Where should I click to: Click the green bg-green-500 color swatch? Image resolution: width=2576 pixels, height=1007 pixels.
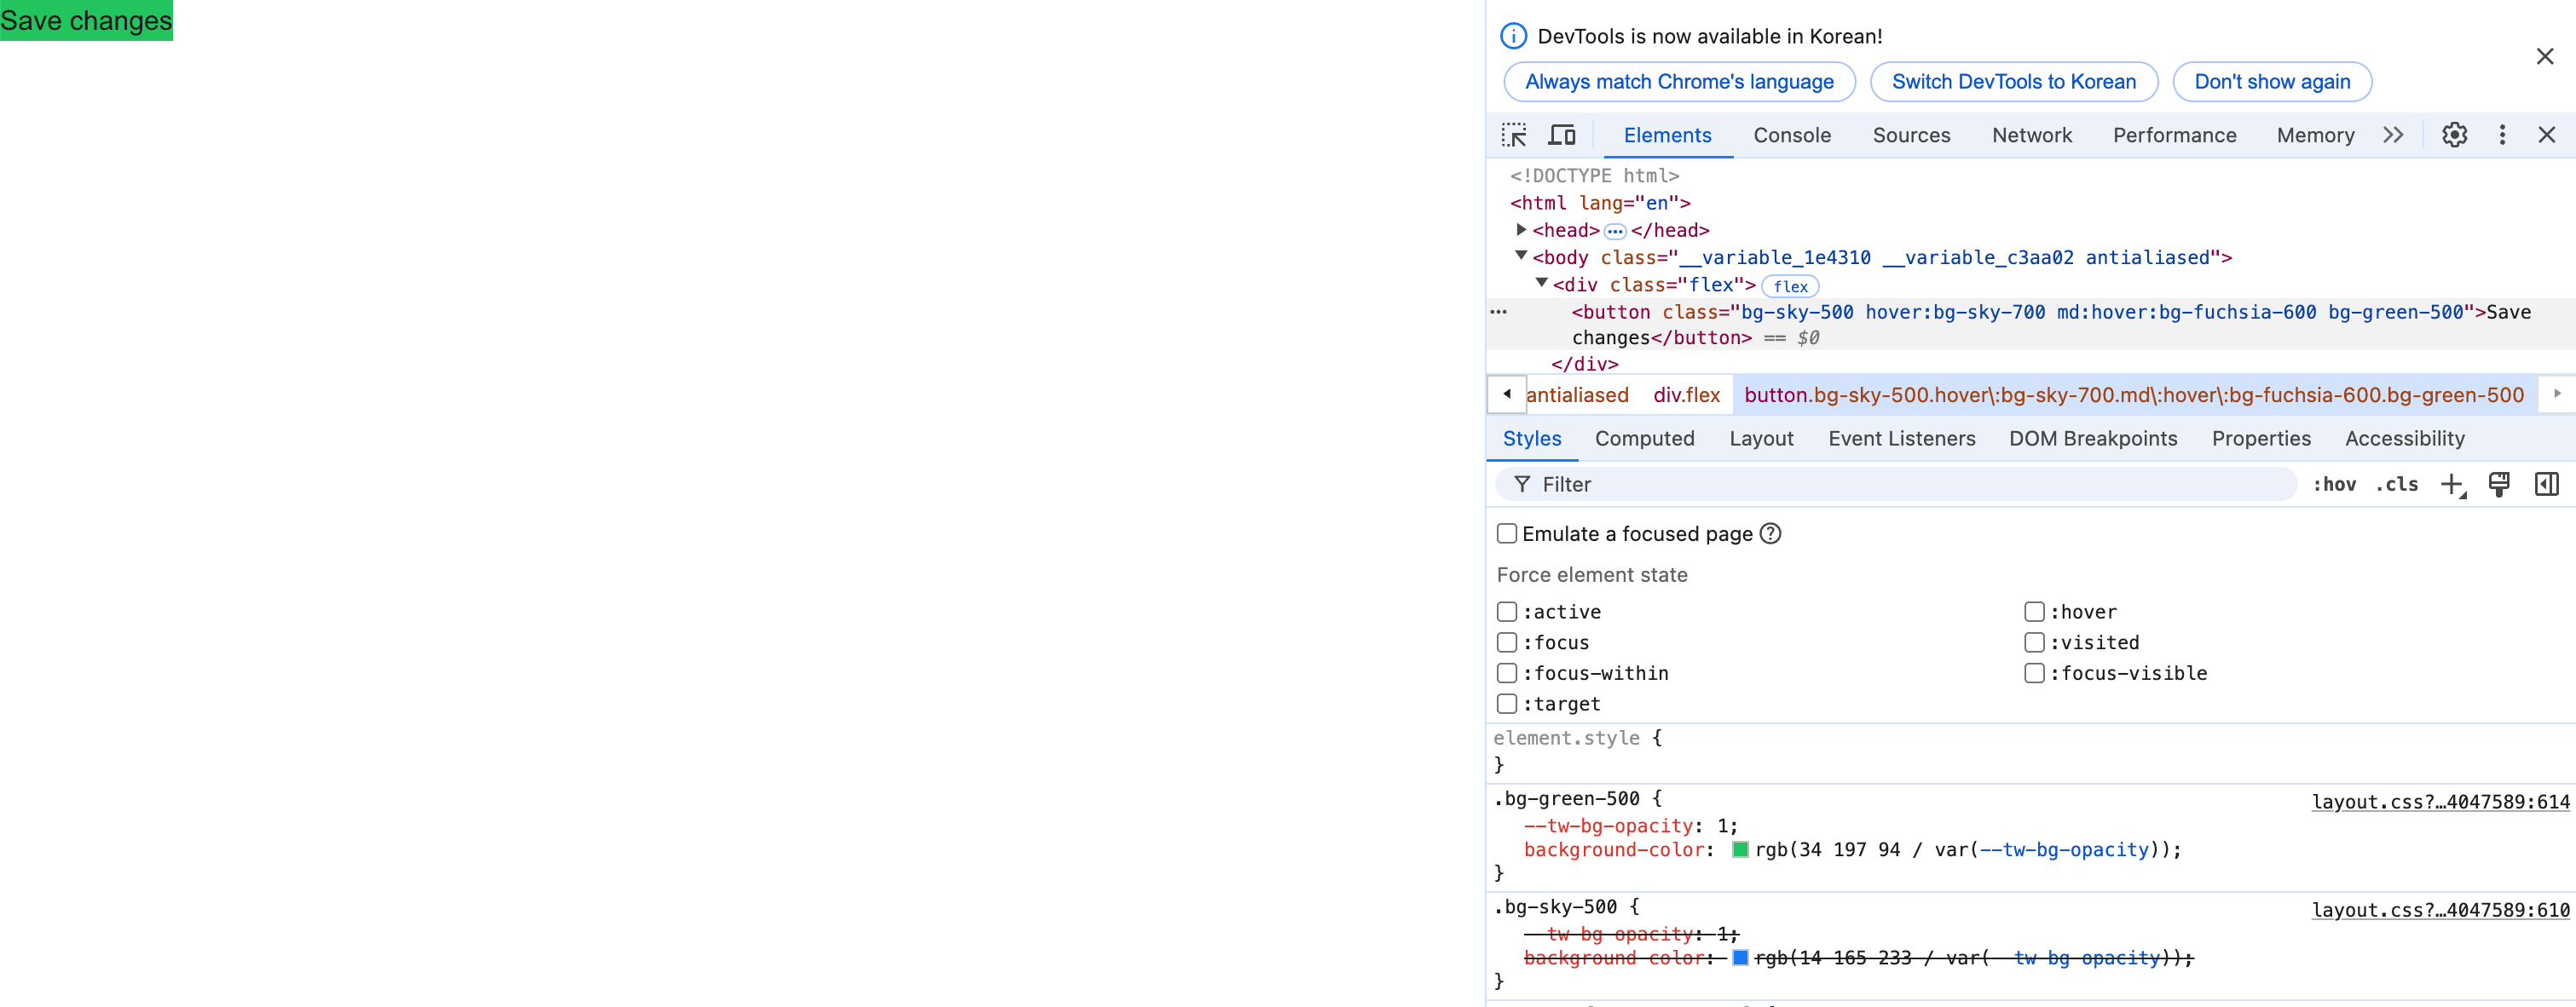coord(1740,849)
